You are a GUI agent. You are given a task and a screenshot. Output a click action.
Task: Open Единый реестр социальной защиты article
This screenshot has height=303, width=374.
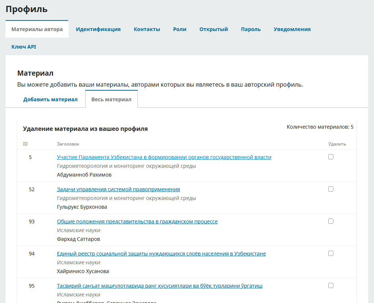[x=161, y=254]
